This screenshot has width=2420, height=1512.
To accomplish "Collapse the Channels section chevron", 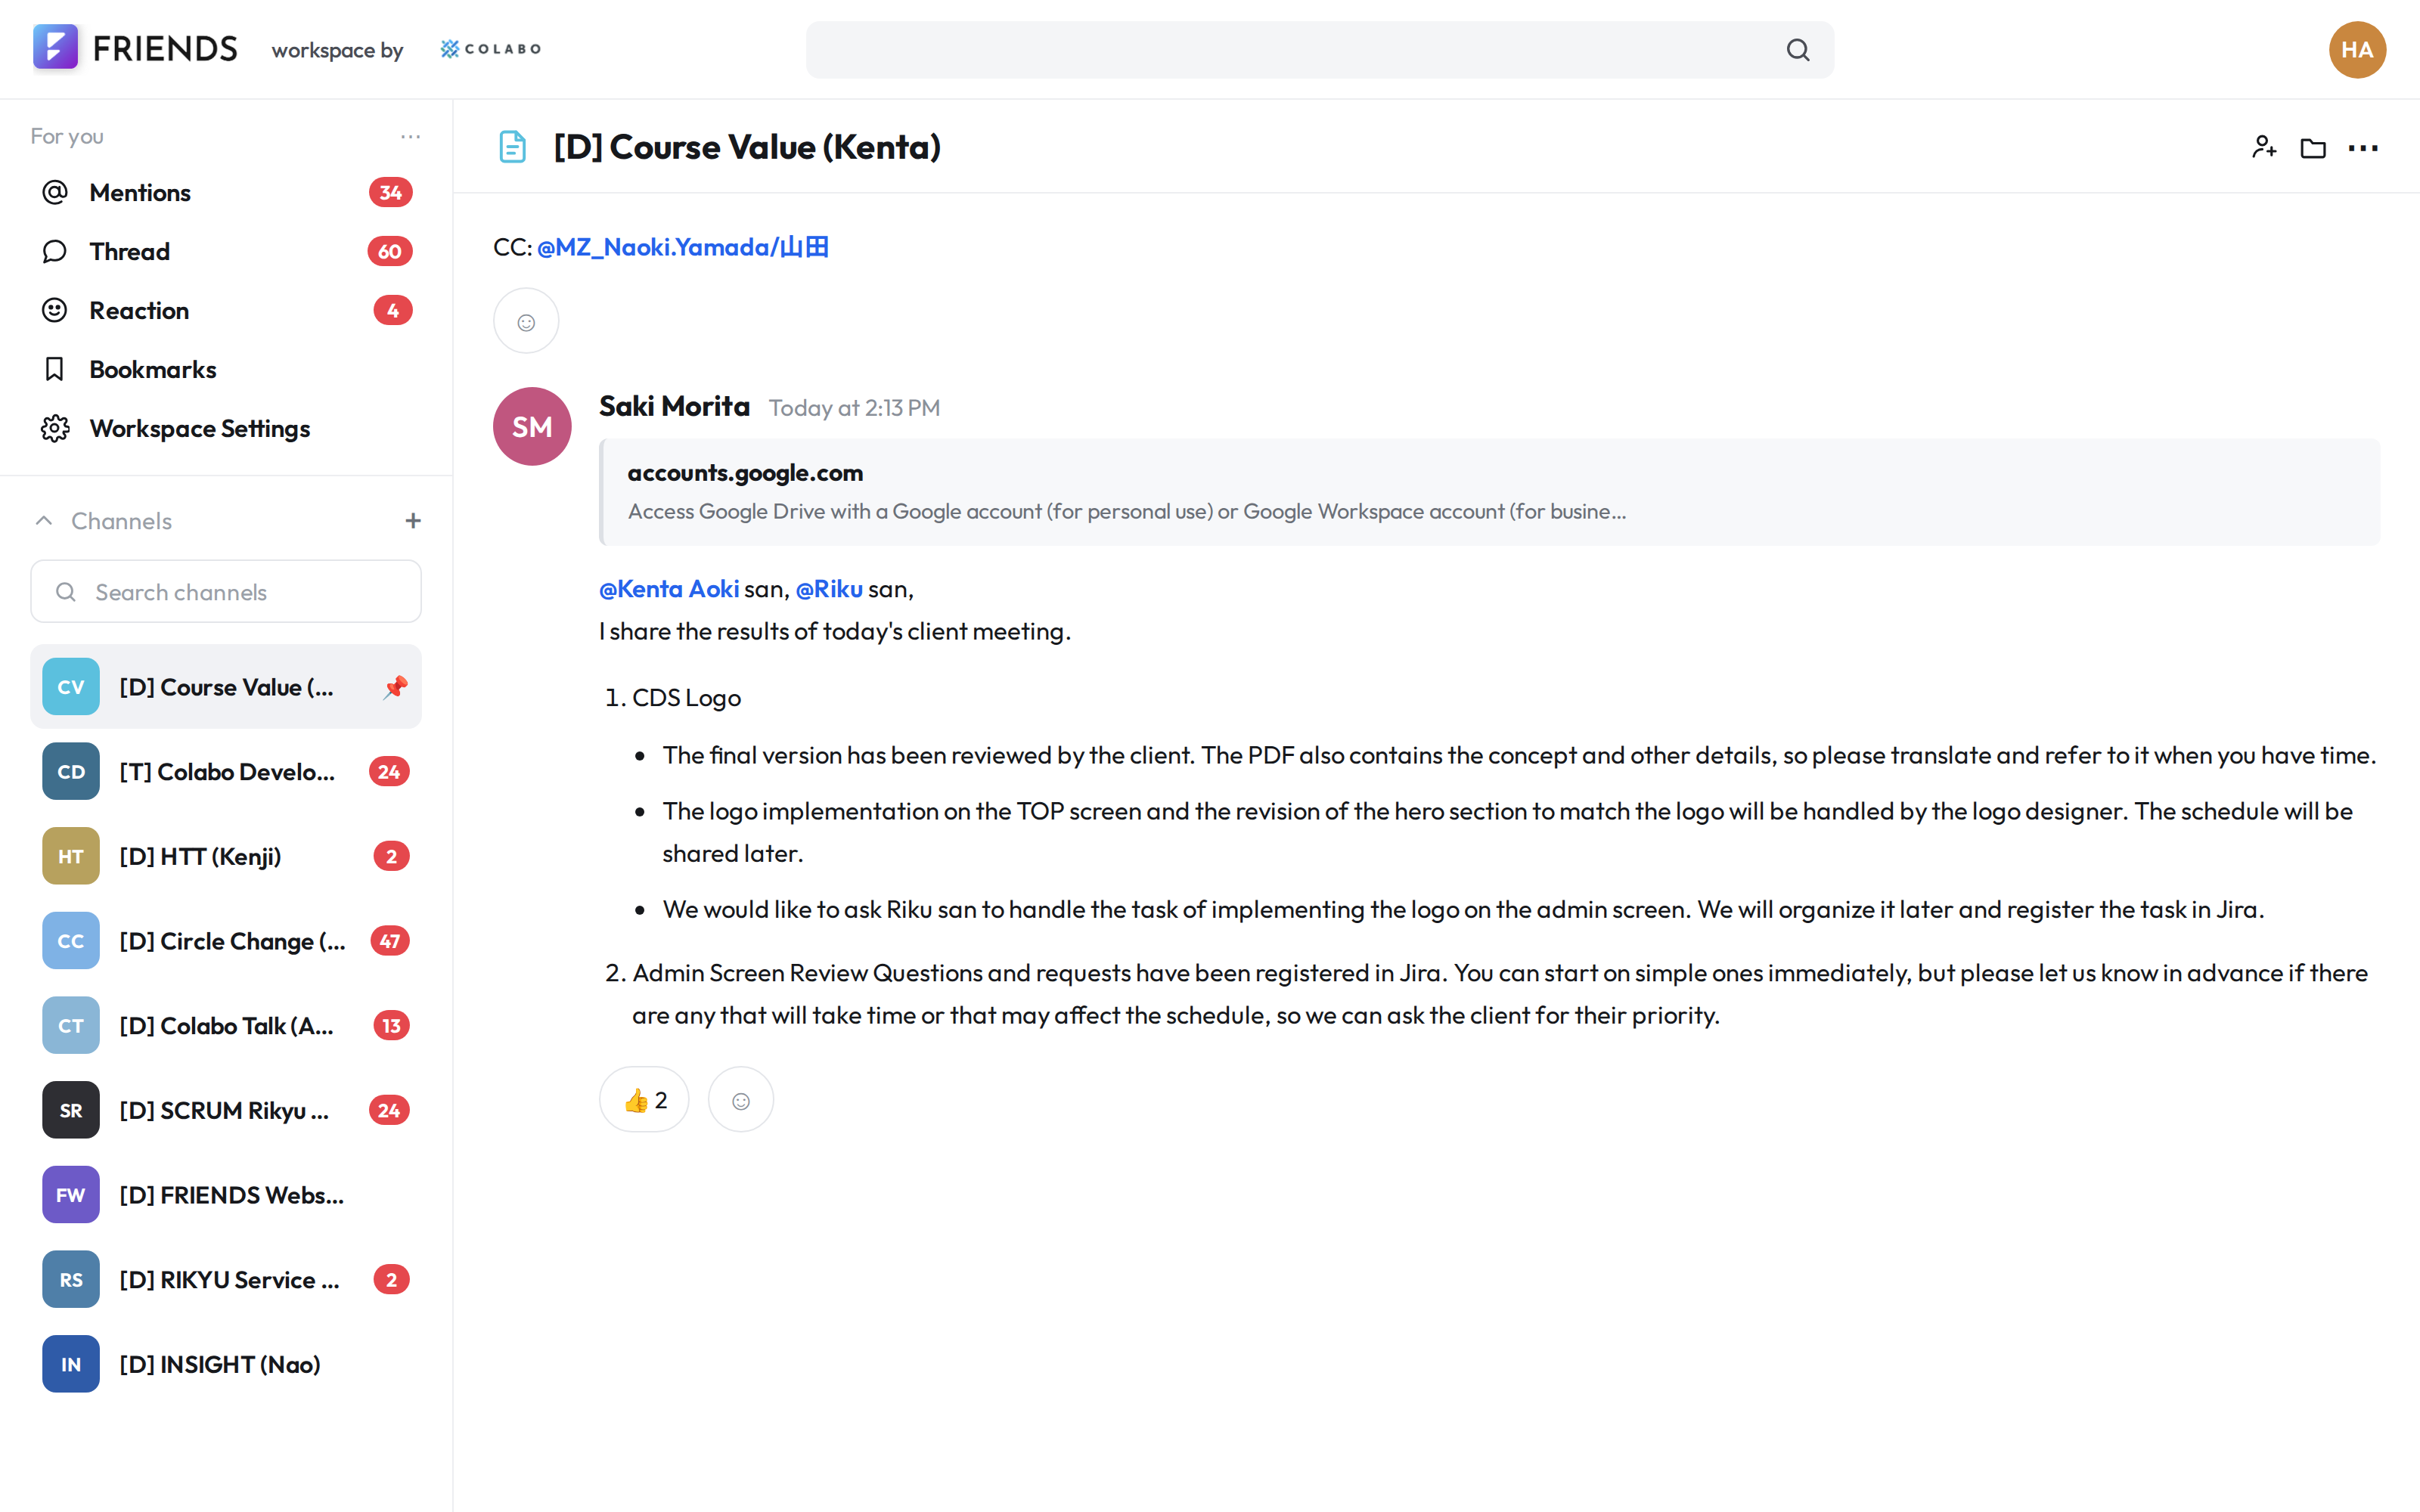I will pos(44,521).
